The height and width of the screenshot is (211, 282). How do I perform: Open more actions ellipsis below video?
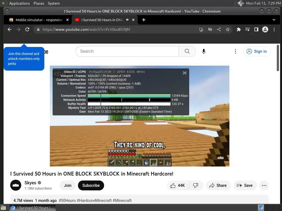[264, 185]
